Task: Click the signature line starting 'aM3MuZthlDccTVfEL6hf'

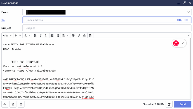Action: tap(48, 93)
